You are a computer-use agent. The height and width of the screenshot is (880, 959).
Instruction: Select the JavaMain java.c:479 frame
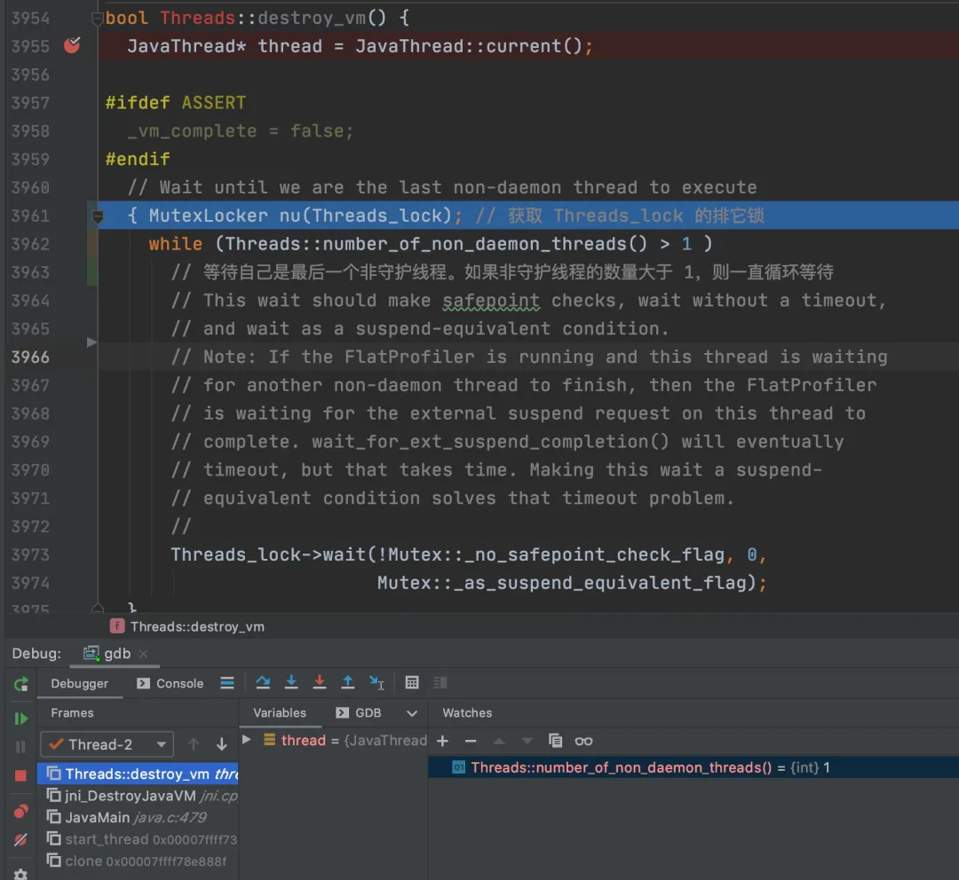tap(139, 817)
